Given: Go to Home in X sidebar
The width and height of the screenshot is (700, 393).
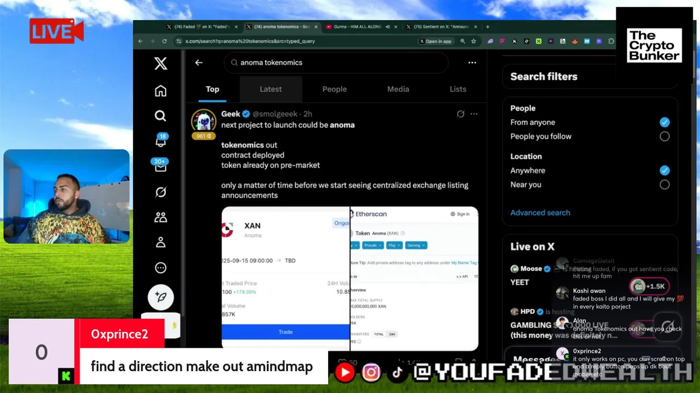Looking at the screenshot, I should coord(161,91).
